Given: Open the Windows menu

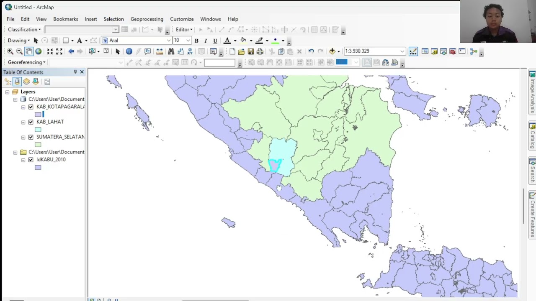Looking at the screenshot, I should 210,19.
